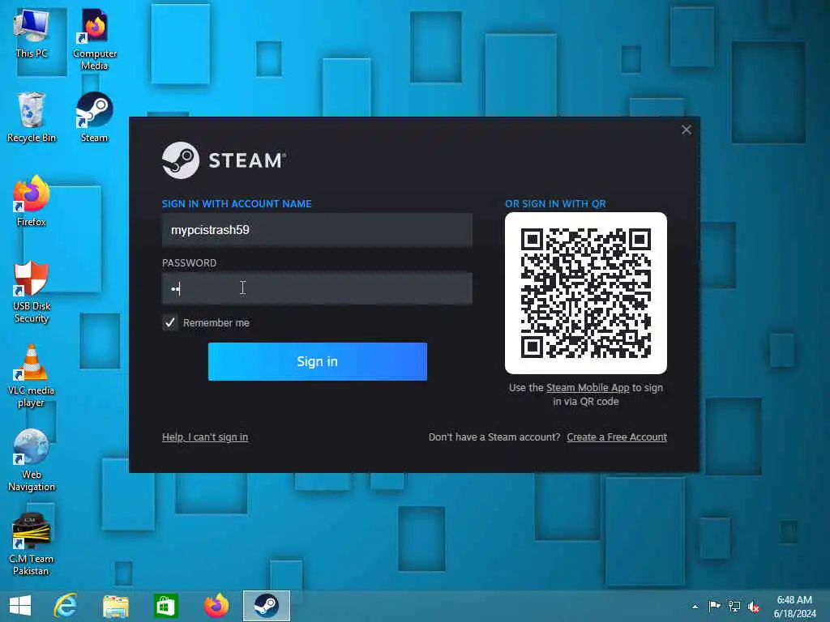The image size is (830, 622).
Task: Select the USB Disk Security shortcut
Action: (32, 292)
